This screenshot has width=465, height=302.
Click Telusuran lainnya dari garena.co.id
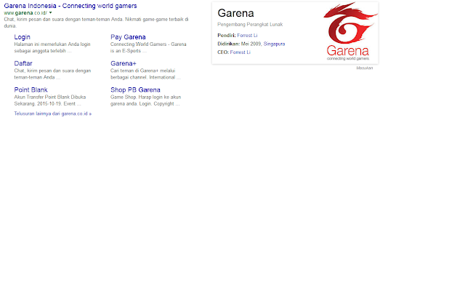[53, 114]
